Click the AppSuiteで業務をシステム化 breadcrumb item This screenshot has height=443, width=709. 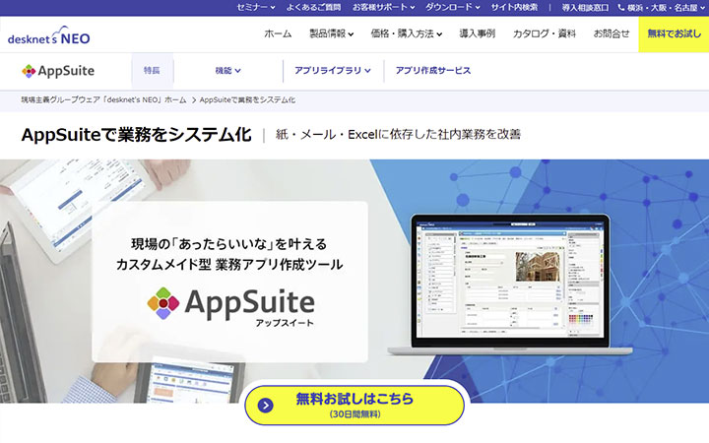(247, 99)
